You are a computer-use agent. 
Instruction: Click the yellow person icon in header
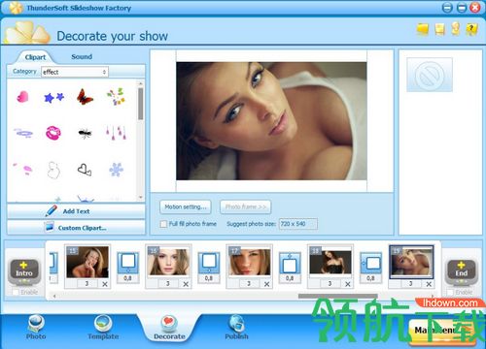click(456, 28)
